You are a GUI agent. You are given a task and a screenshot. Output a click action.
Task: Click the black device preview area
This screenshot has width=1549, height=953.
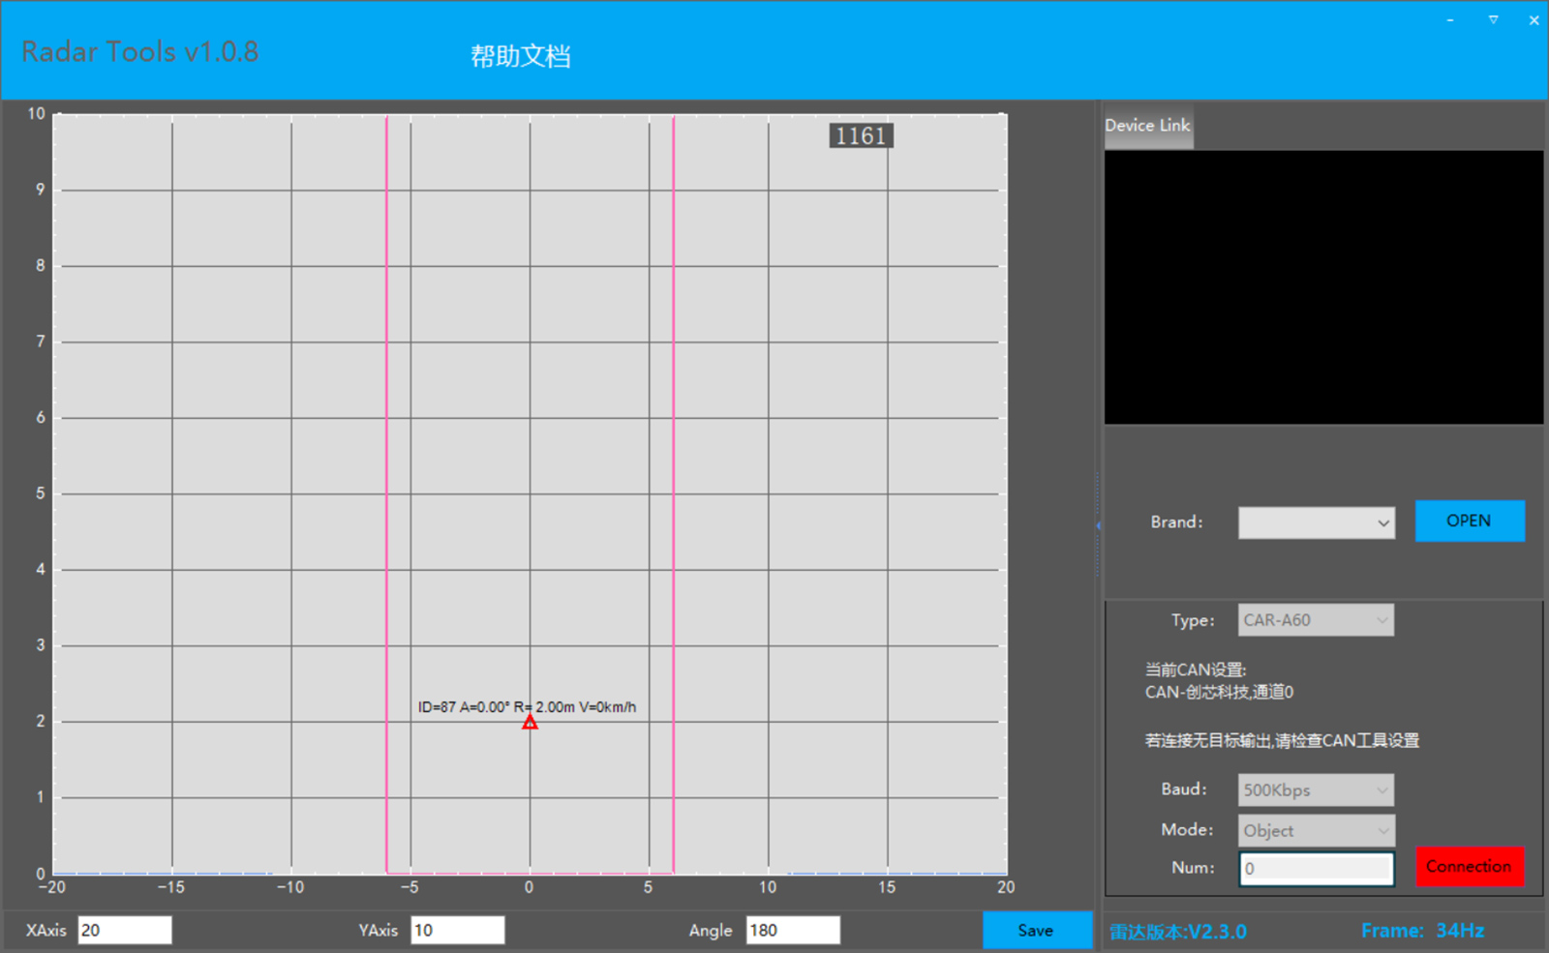(x=1323, y=287)
